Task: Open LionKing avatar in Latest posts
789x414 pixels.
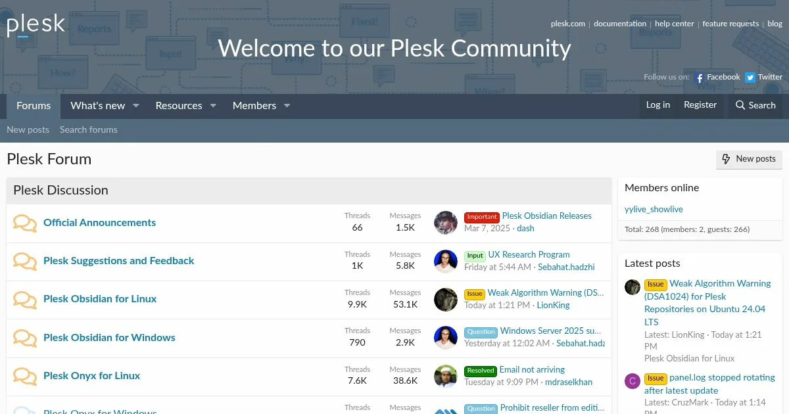Action: (x=633, y=287)
